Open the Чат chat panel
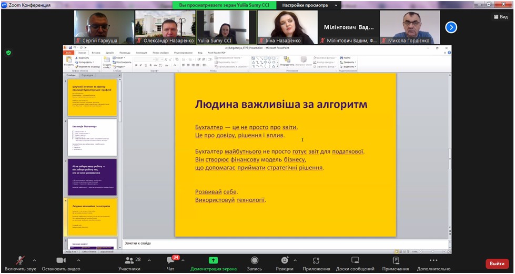This screenshot has width=515, height=274. 170,260
